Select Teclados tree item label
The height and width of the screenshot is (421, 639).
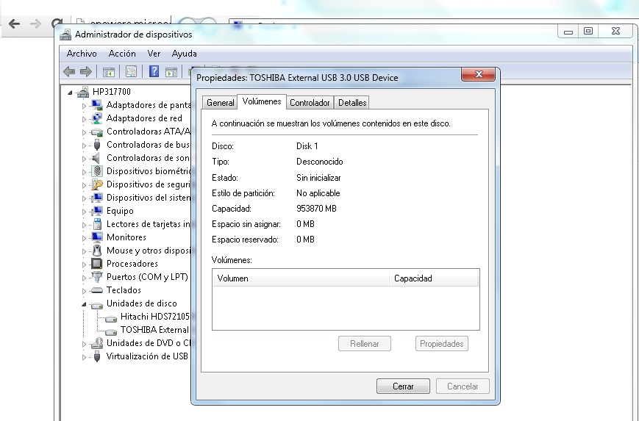[124, 290]
